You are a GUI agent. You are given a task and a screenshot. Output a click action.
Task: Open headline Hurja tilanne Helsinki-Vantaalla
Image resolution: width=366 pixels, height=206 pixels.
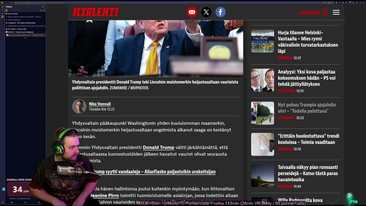pyautogui.click(x=308, y=42)
